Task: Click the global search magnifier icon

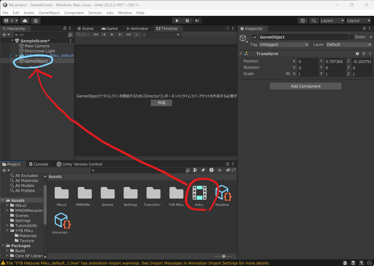Action: tap(314, 21)
